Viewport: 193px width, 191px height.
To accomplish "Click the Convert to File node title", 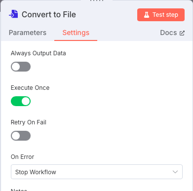I will tap(49, 14).
